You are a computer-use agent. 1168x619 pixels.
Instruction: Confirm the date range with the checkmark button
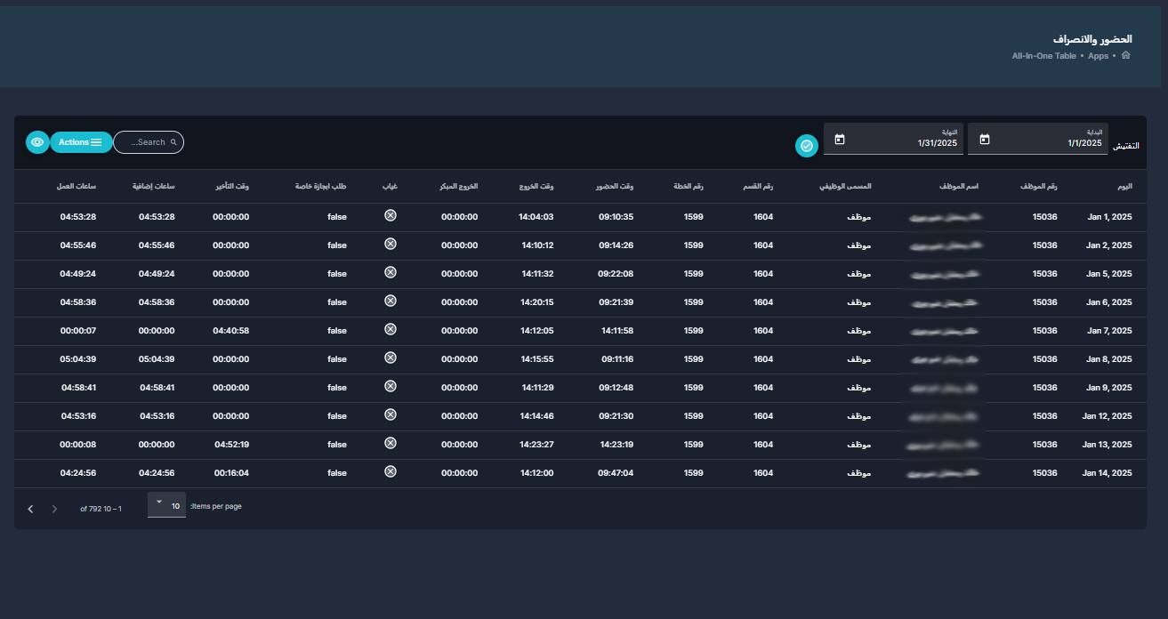[807, 146]
